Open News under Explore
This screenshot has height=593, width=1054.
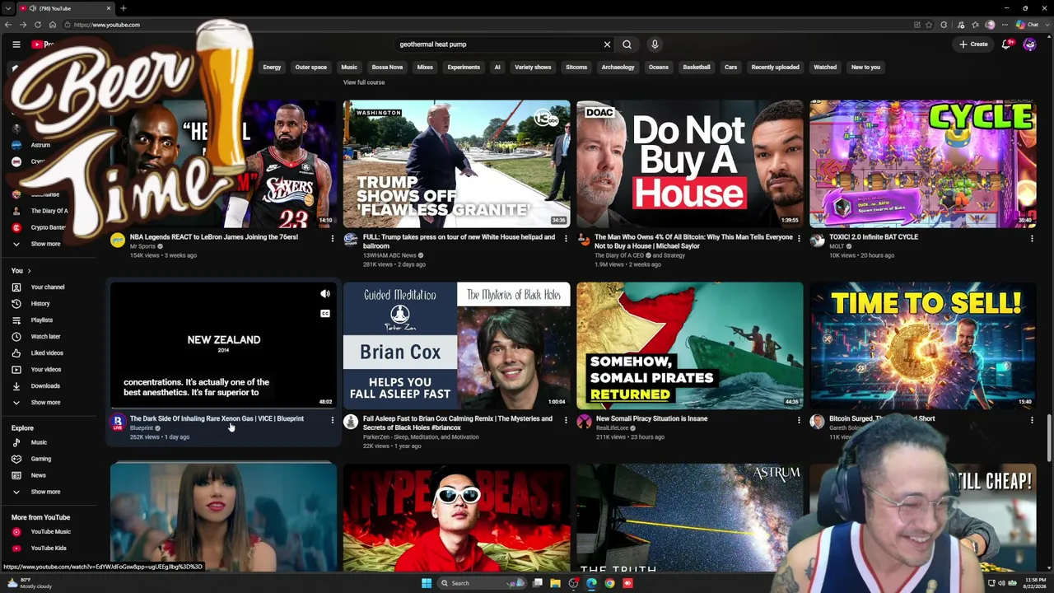pyautogui.click(x=38, y=475)
